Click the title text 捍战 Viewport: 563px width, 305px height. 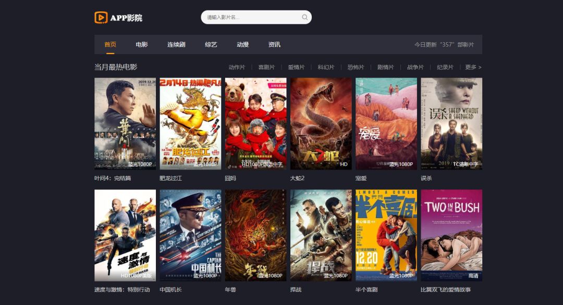point(296,289)
